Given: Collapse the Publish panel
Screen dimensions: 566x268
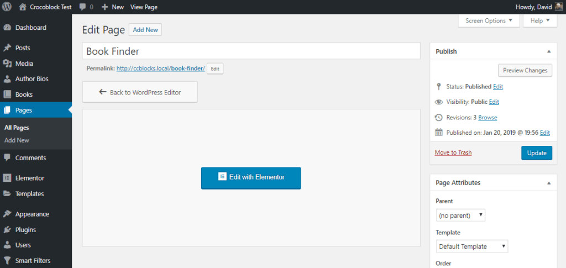Looking at the screenshot, I should point(548,51).
